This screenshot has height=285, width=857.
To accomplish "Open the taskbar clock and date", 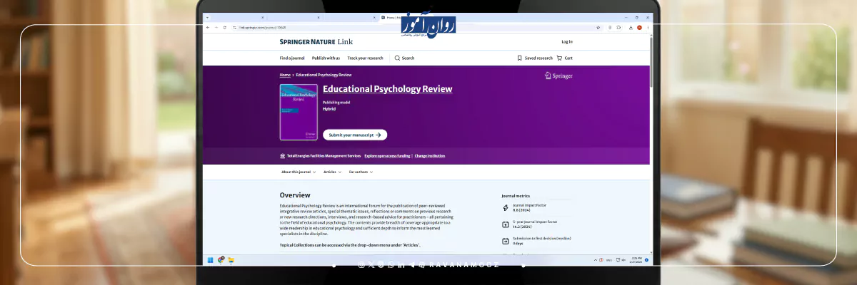I will point(636,259).
